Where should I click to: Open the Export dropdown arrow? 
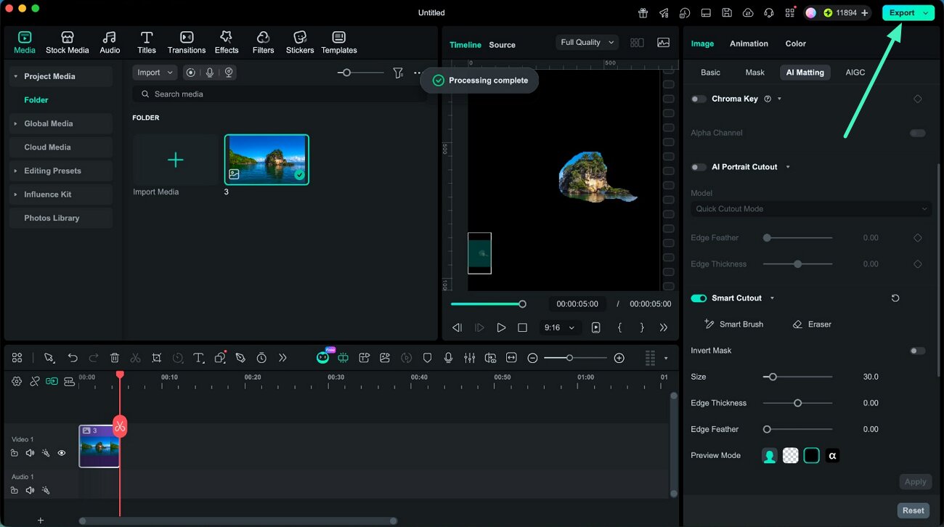[x=925, y=13]
